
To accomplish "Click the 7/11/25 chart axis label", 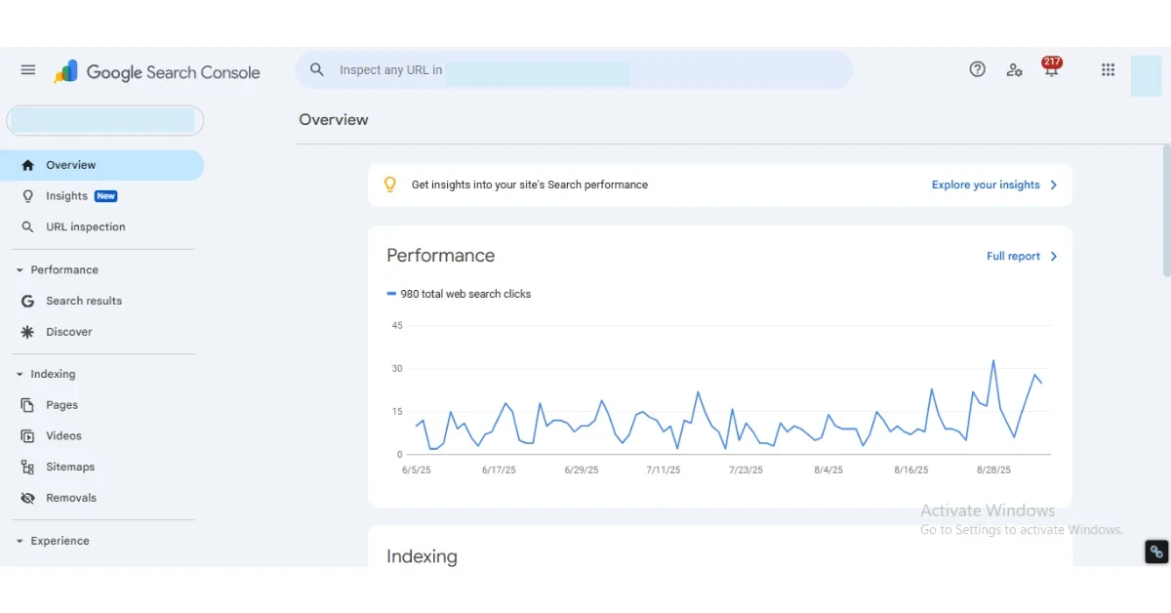I will [664, 470].
